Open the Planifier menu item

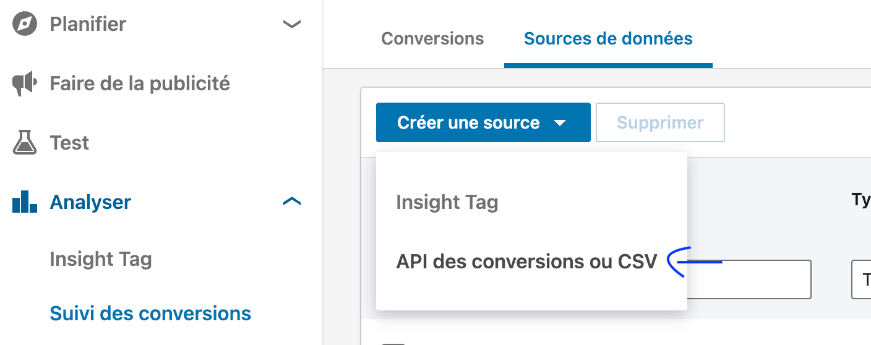click(x=88, y=24)
